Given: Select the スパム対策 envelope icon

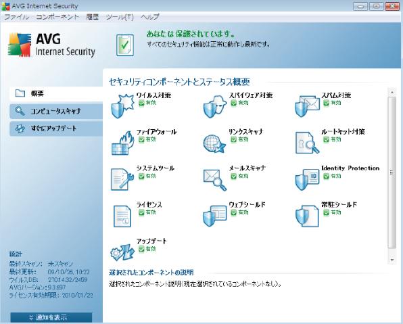Looking at the screenshot, I should click(307, 106).
